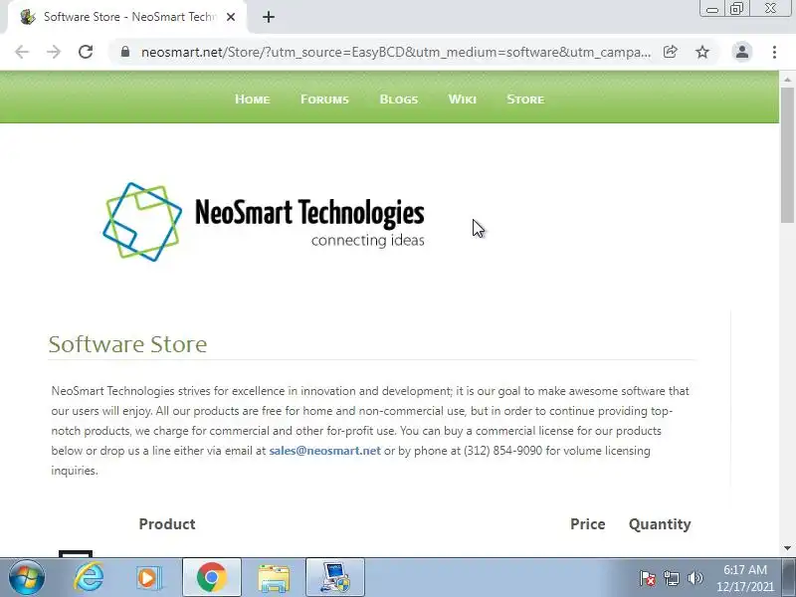Open the Windows Start orb
The width and height of the screenshot is (796, 597).
[27, 577]
